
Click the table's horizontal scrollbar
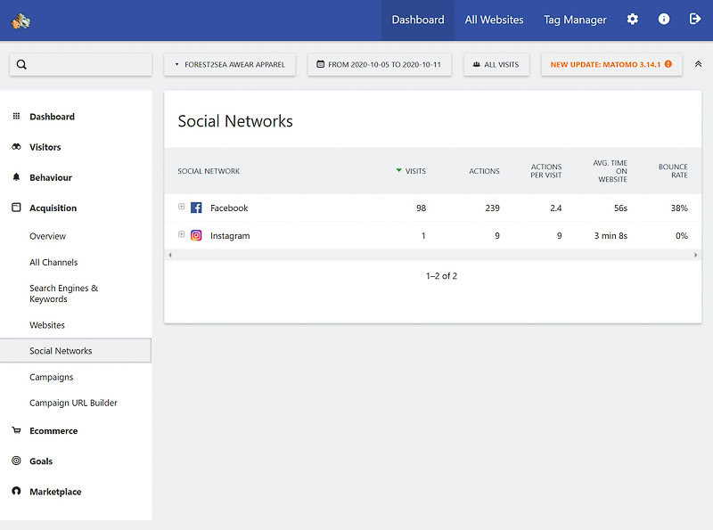(x=432, y=255)
